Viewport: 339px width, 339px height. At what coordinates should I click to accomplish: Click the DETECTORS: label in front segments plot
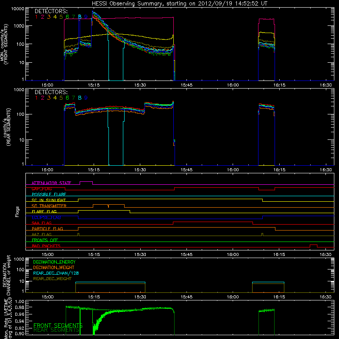[x=51, y=11]
